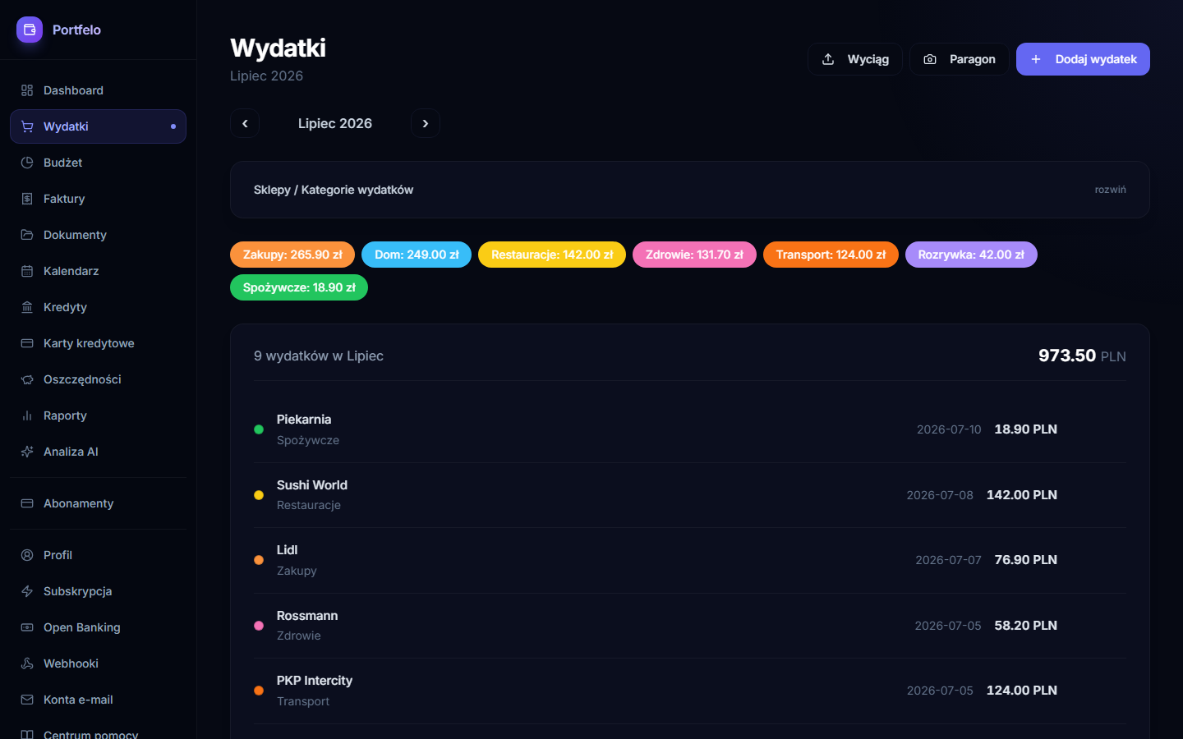
Task: Filter by Rozrywka: 42.00 zł chip
Action: click(971, 255)
